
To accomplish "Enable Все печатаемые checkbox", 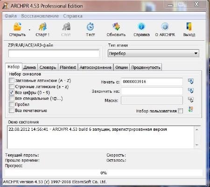I will pos(12,110).
